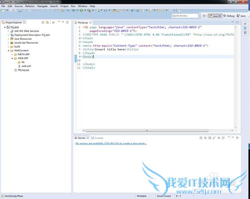Maximize the Servers panel

click(237, 137)
